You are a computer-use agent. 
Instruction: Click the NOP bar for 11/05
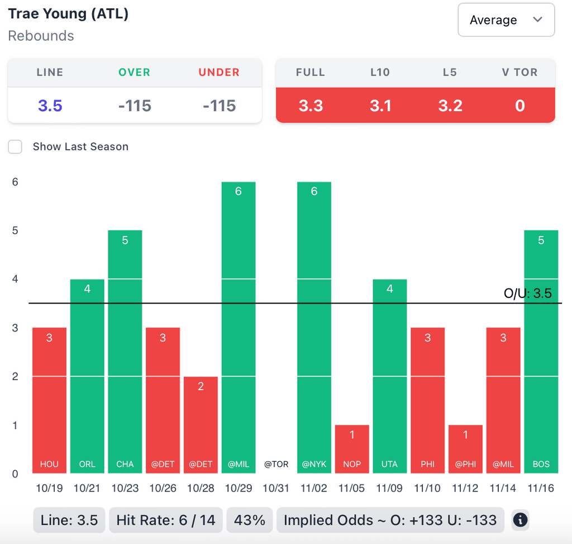coord(352,449)
